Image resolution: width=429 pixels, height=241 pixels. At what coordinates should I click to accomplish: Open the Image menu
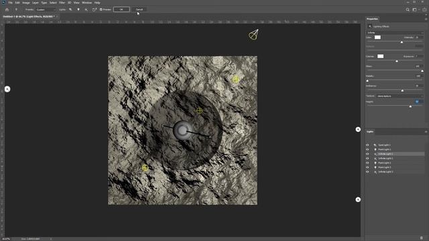25,3
